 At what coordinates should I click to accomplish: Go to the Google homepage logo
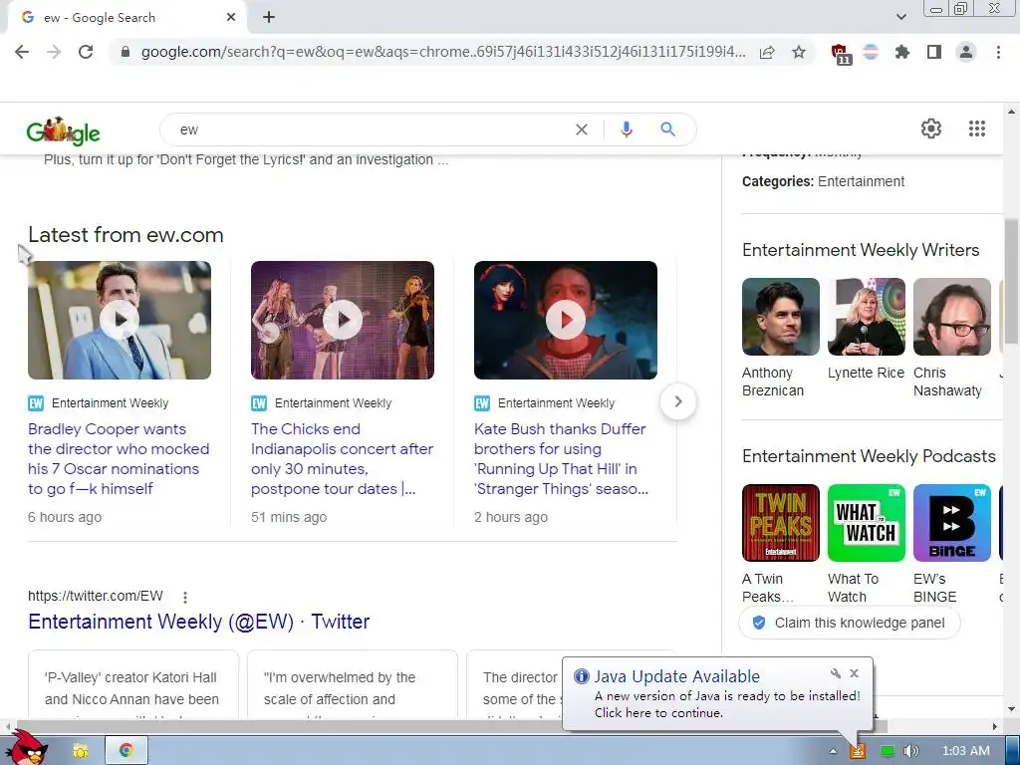pos(63,130)
